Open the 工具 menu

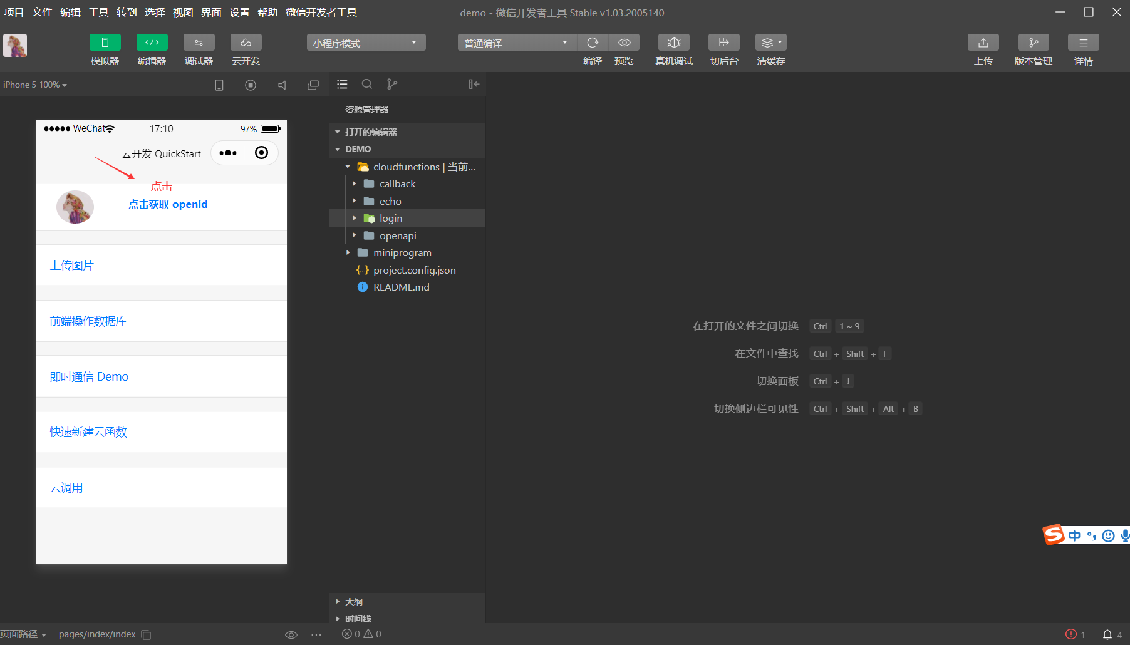98,13
